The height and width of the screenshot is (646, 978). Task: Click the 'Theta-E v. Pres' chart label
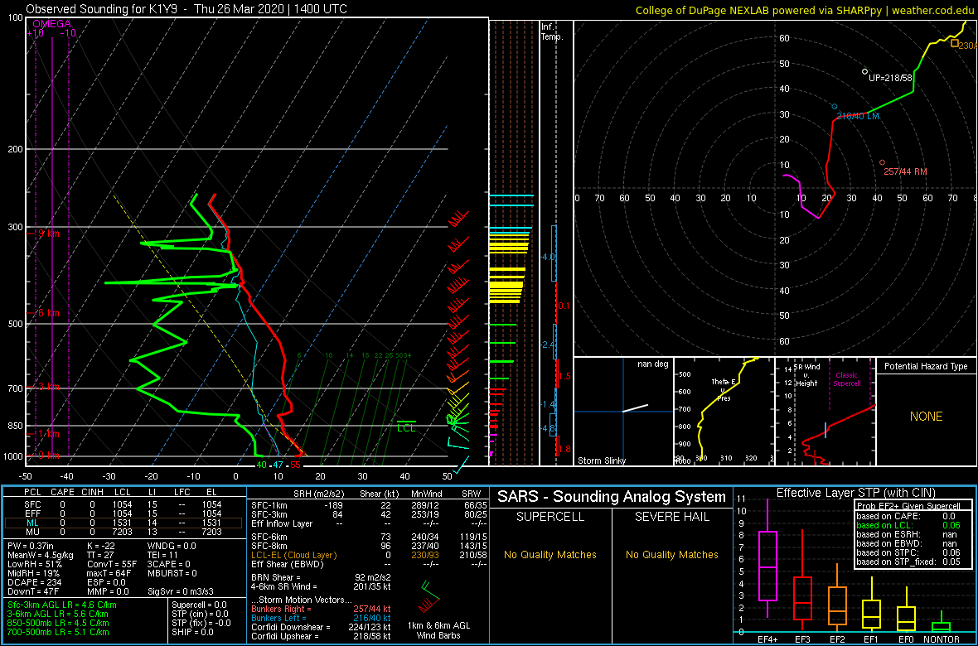[x=724, y=389]
